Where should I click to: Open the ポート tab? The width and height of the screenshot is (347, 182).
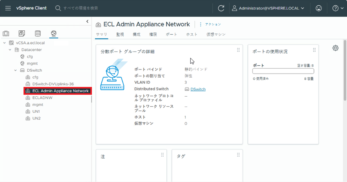coord(171,34)
